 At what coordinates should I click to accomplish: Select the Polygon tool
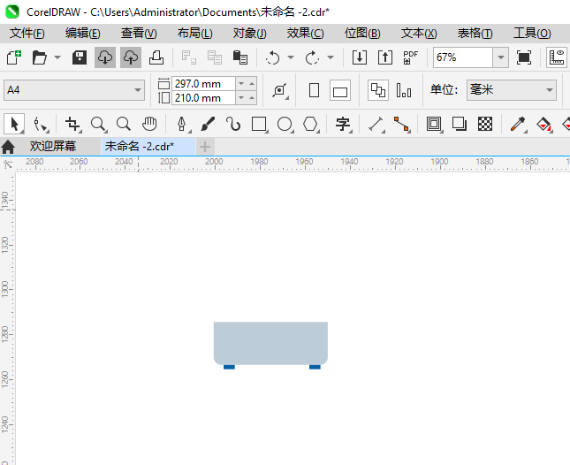pos(311,124)
